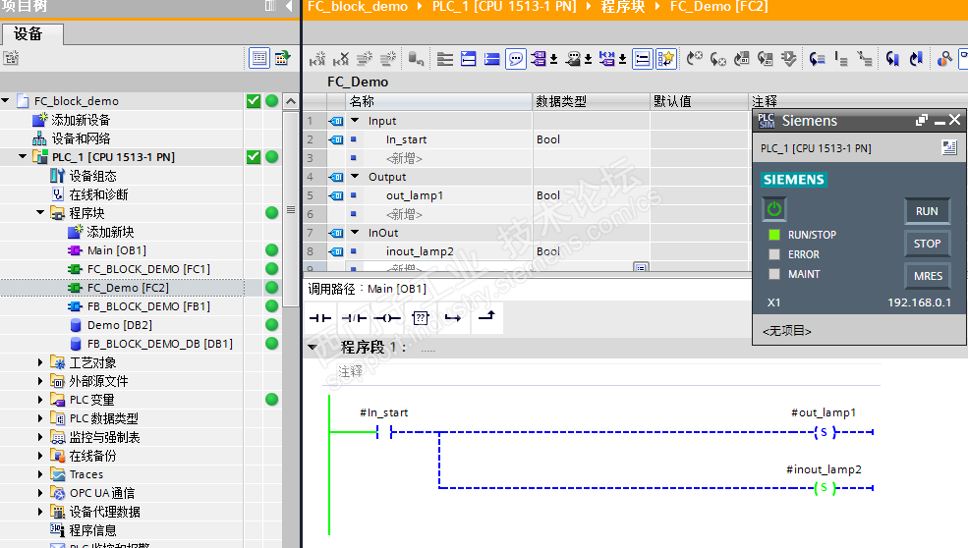Click the collapse project tree arrow icon
Image resolution: width=968 pixels, height=548 pixels.
[289, 6]
